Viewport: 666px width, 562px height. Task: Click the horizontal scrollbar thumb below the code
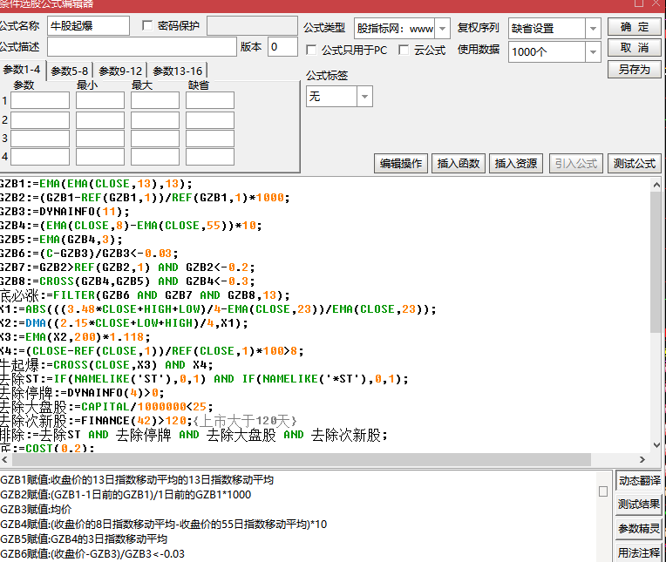click(x=300, y=459)
